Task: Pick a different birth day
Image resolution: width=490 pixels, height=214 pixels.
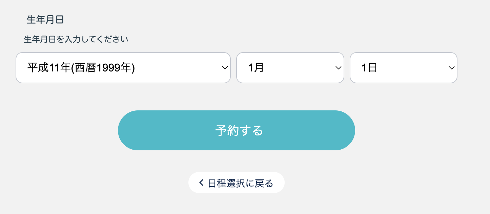Action: (404, 68)
